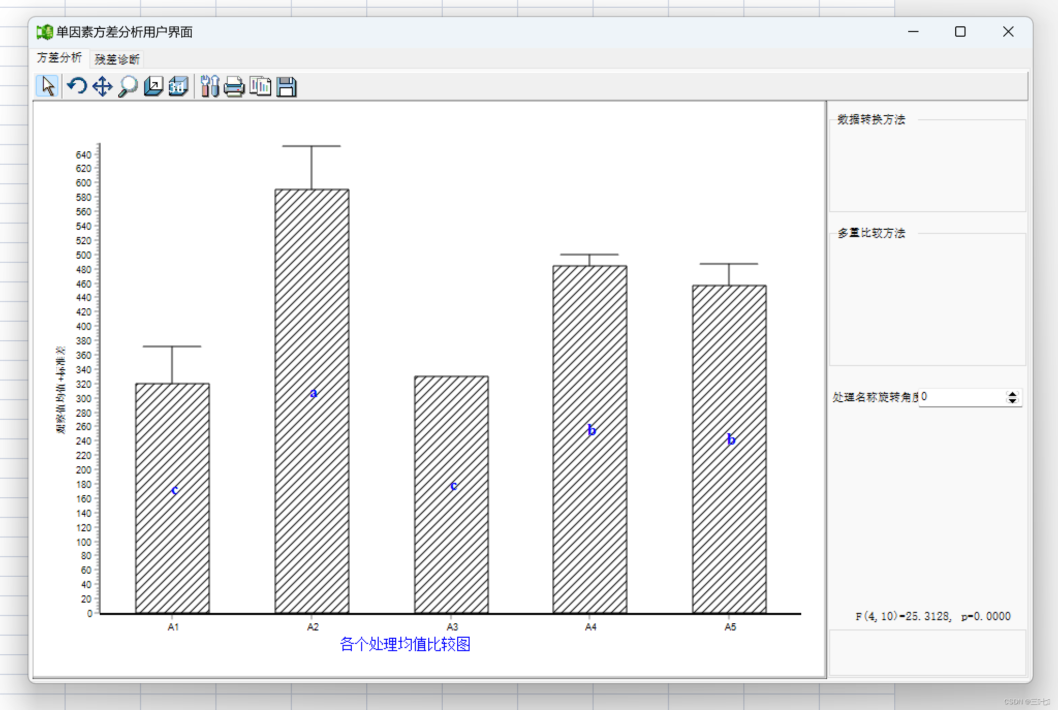The image size is (1058, 710).
Task: Click the 多重比较方法 group box
Action: [x=927, y=299]
